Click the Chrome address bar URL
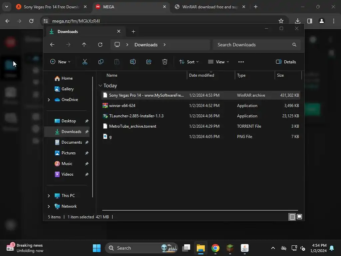Screen dimensions: 341x256 pyautogui.click(x=76, y=21)
